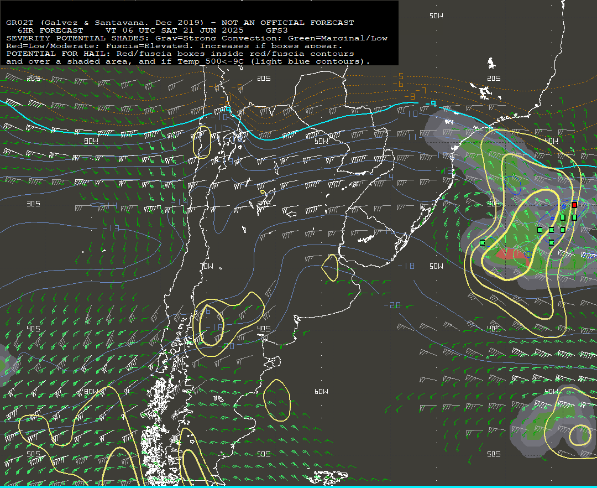The image size is (597, 488).
Task: Click the model name "GFS3"
Action: [276, 30]
